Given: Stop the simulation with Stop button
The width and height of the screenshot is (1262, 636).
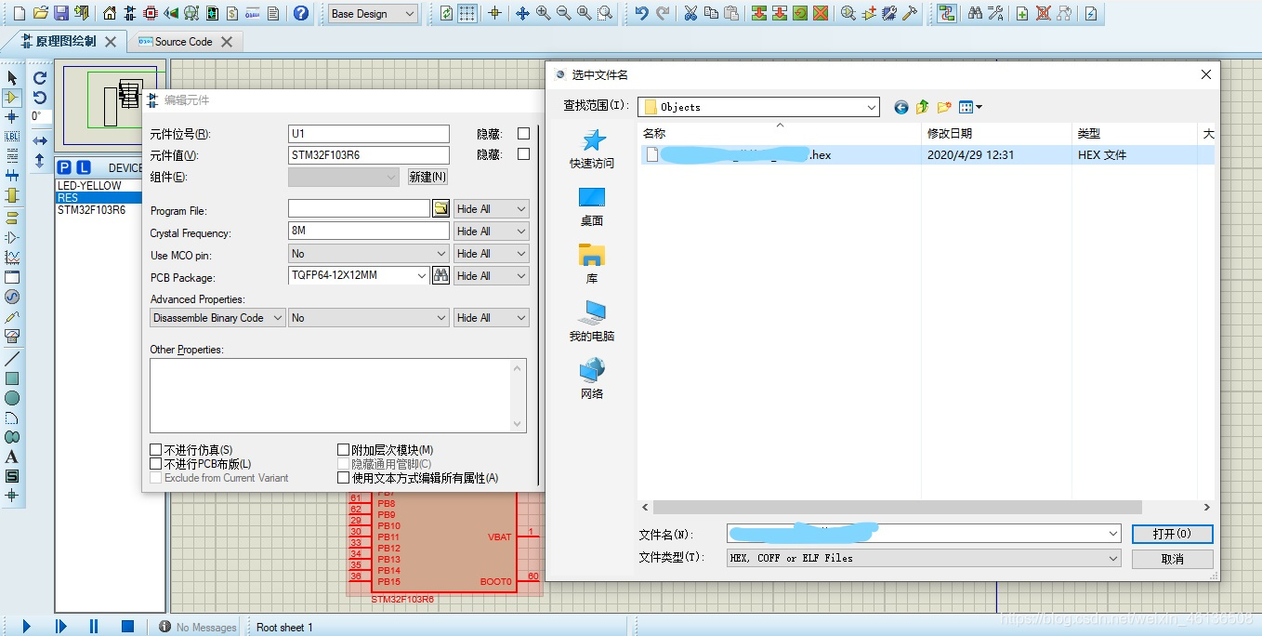Looking at the screenshot, I should point(128,627).
